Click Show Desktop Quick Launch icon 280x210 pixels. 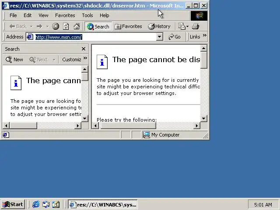[x=56, y=204]
